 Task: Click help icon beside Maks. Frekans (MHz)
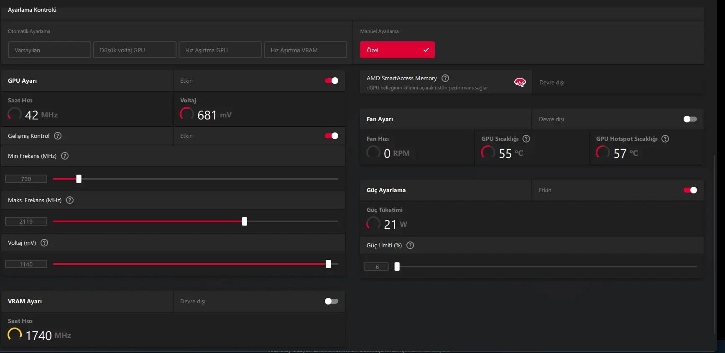pos(70,200)
